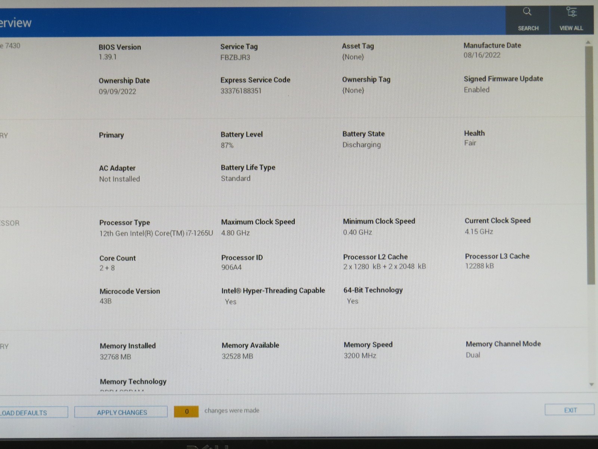Select BIOS version value 1.39.1
598x449 pixels.
(x=108, y=57)
